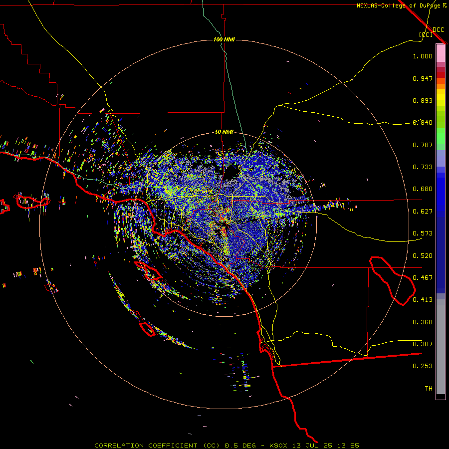The width and height of the screenshot is (449, 449).
Task: Click the pink segment of the color bar
Action: point(441,53)
